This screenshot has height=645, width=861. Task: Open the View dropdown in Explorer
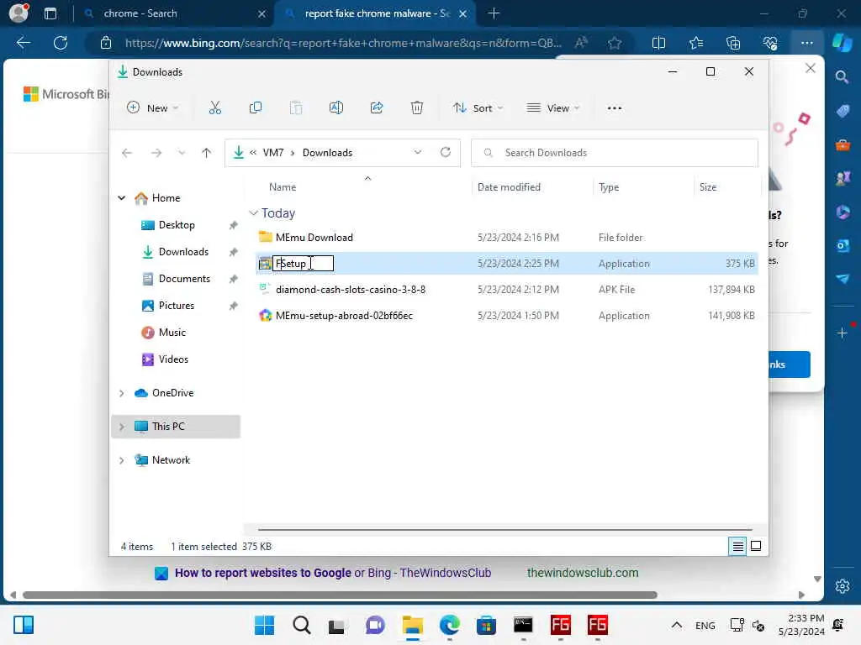pos(553,108)
